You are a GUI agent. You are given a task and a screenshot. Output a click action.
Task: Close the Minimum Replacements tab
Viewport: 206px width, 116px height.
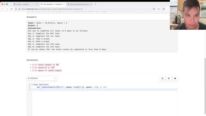(91, 4)
